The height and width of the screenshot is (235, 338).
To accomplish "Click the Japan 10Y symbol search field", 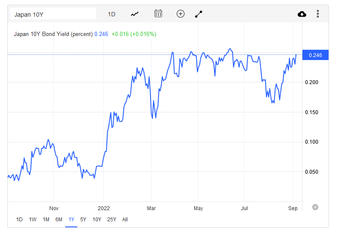I will point(53,14).
